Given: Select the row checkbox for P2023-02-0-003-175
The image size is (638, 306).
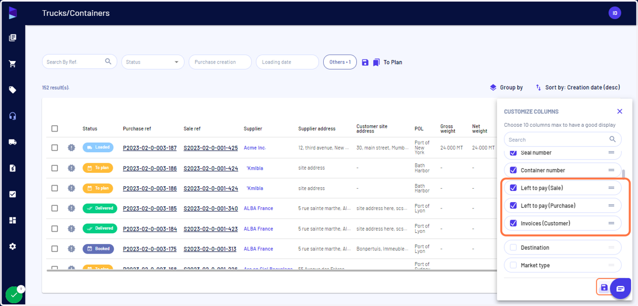Looking at the screenshot, I should click(x=55, y=248).
